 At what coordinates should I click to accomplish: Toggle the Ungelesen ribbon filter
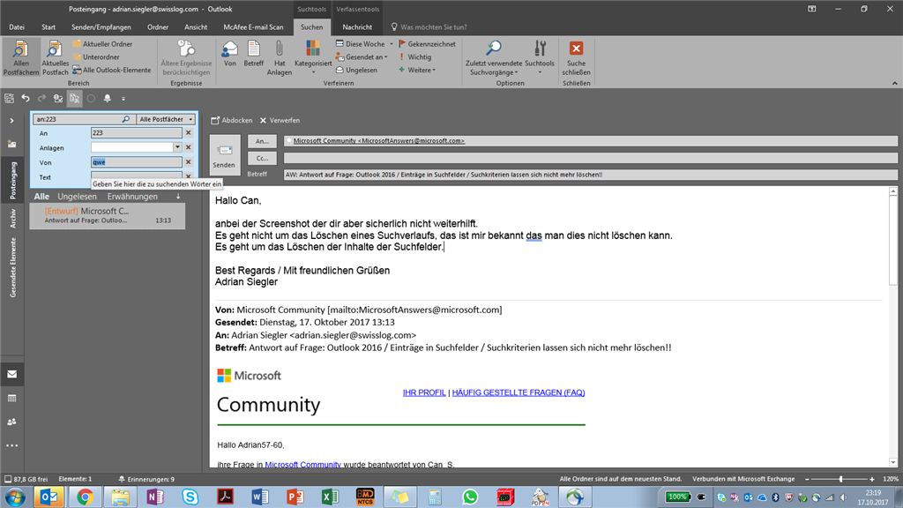tap(356, 71)
